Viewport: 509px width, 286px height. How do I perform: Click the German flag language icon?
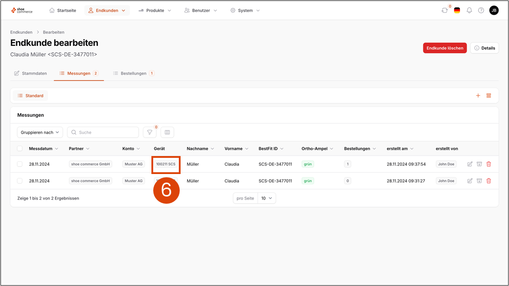(x=457, y=10)
